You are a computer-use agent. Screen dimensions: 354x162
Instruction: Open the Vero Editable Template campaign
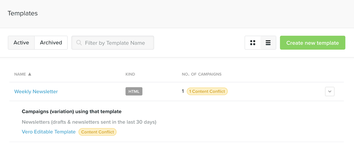click(49, 132)
